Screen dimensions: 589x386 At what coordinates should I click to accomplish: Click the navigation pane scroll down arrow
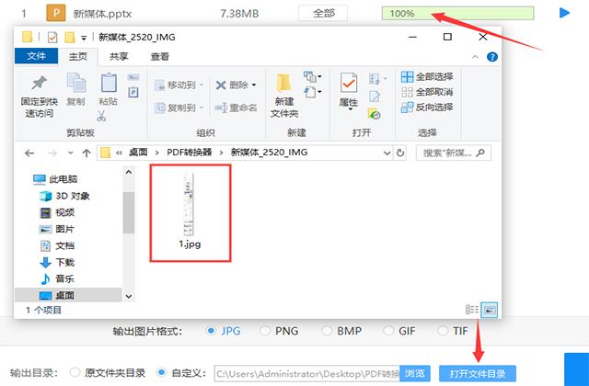point(129,296)
